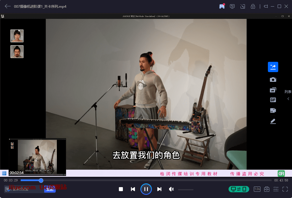Cast video to TV
This screenshot has height=198, width=292.
tap(232, 6)
